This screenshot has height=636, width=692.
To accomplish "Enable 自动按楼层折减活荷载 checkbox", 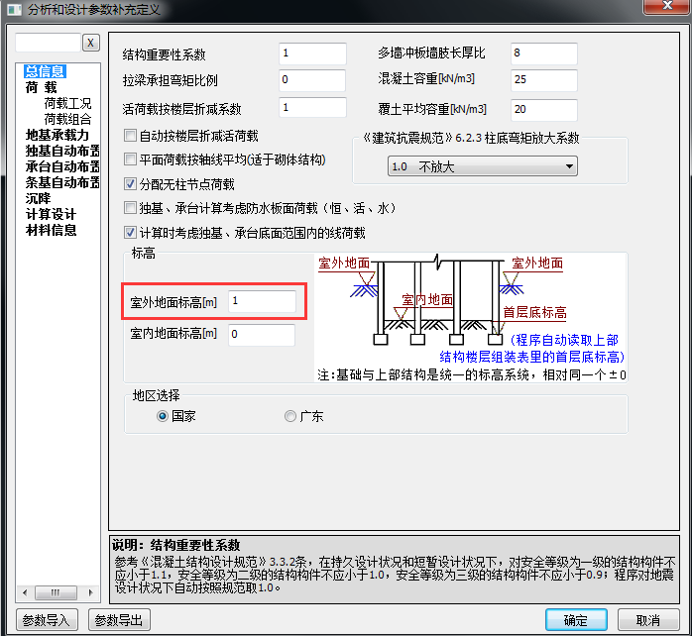I will [130, 135].
